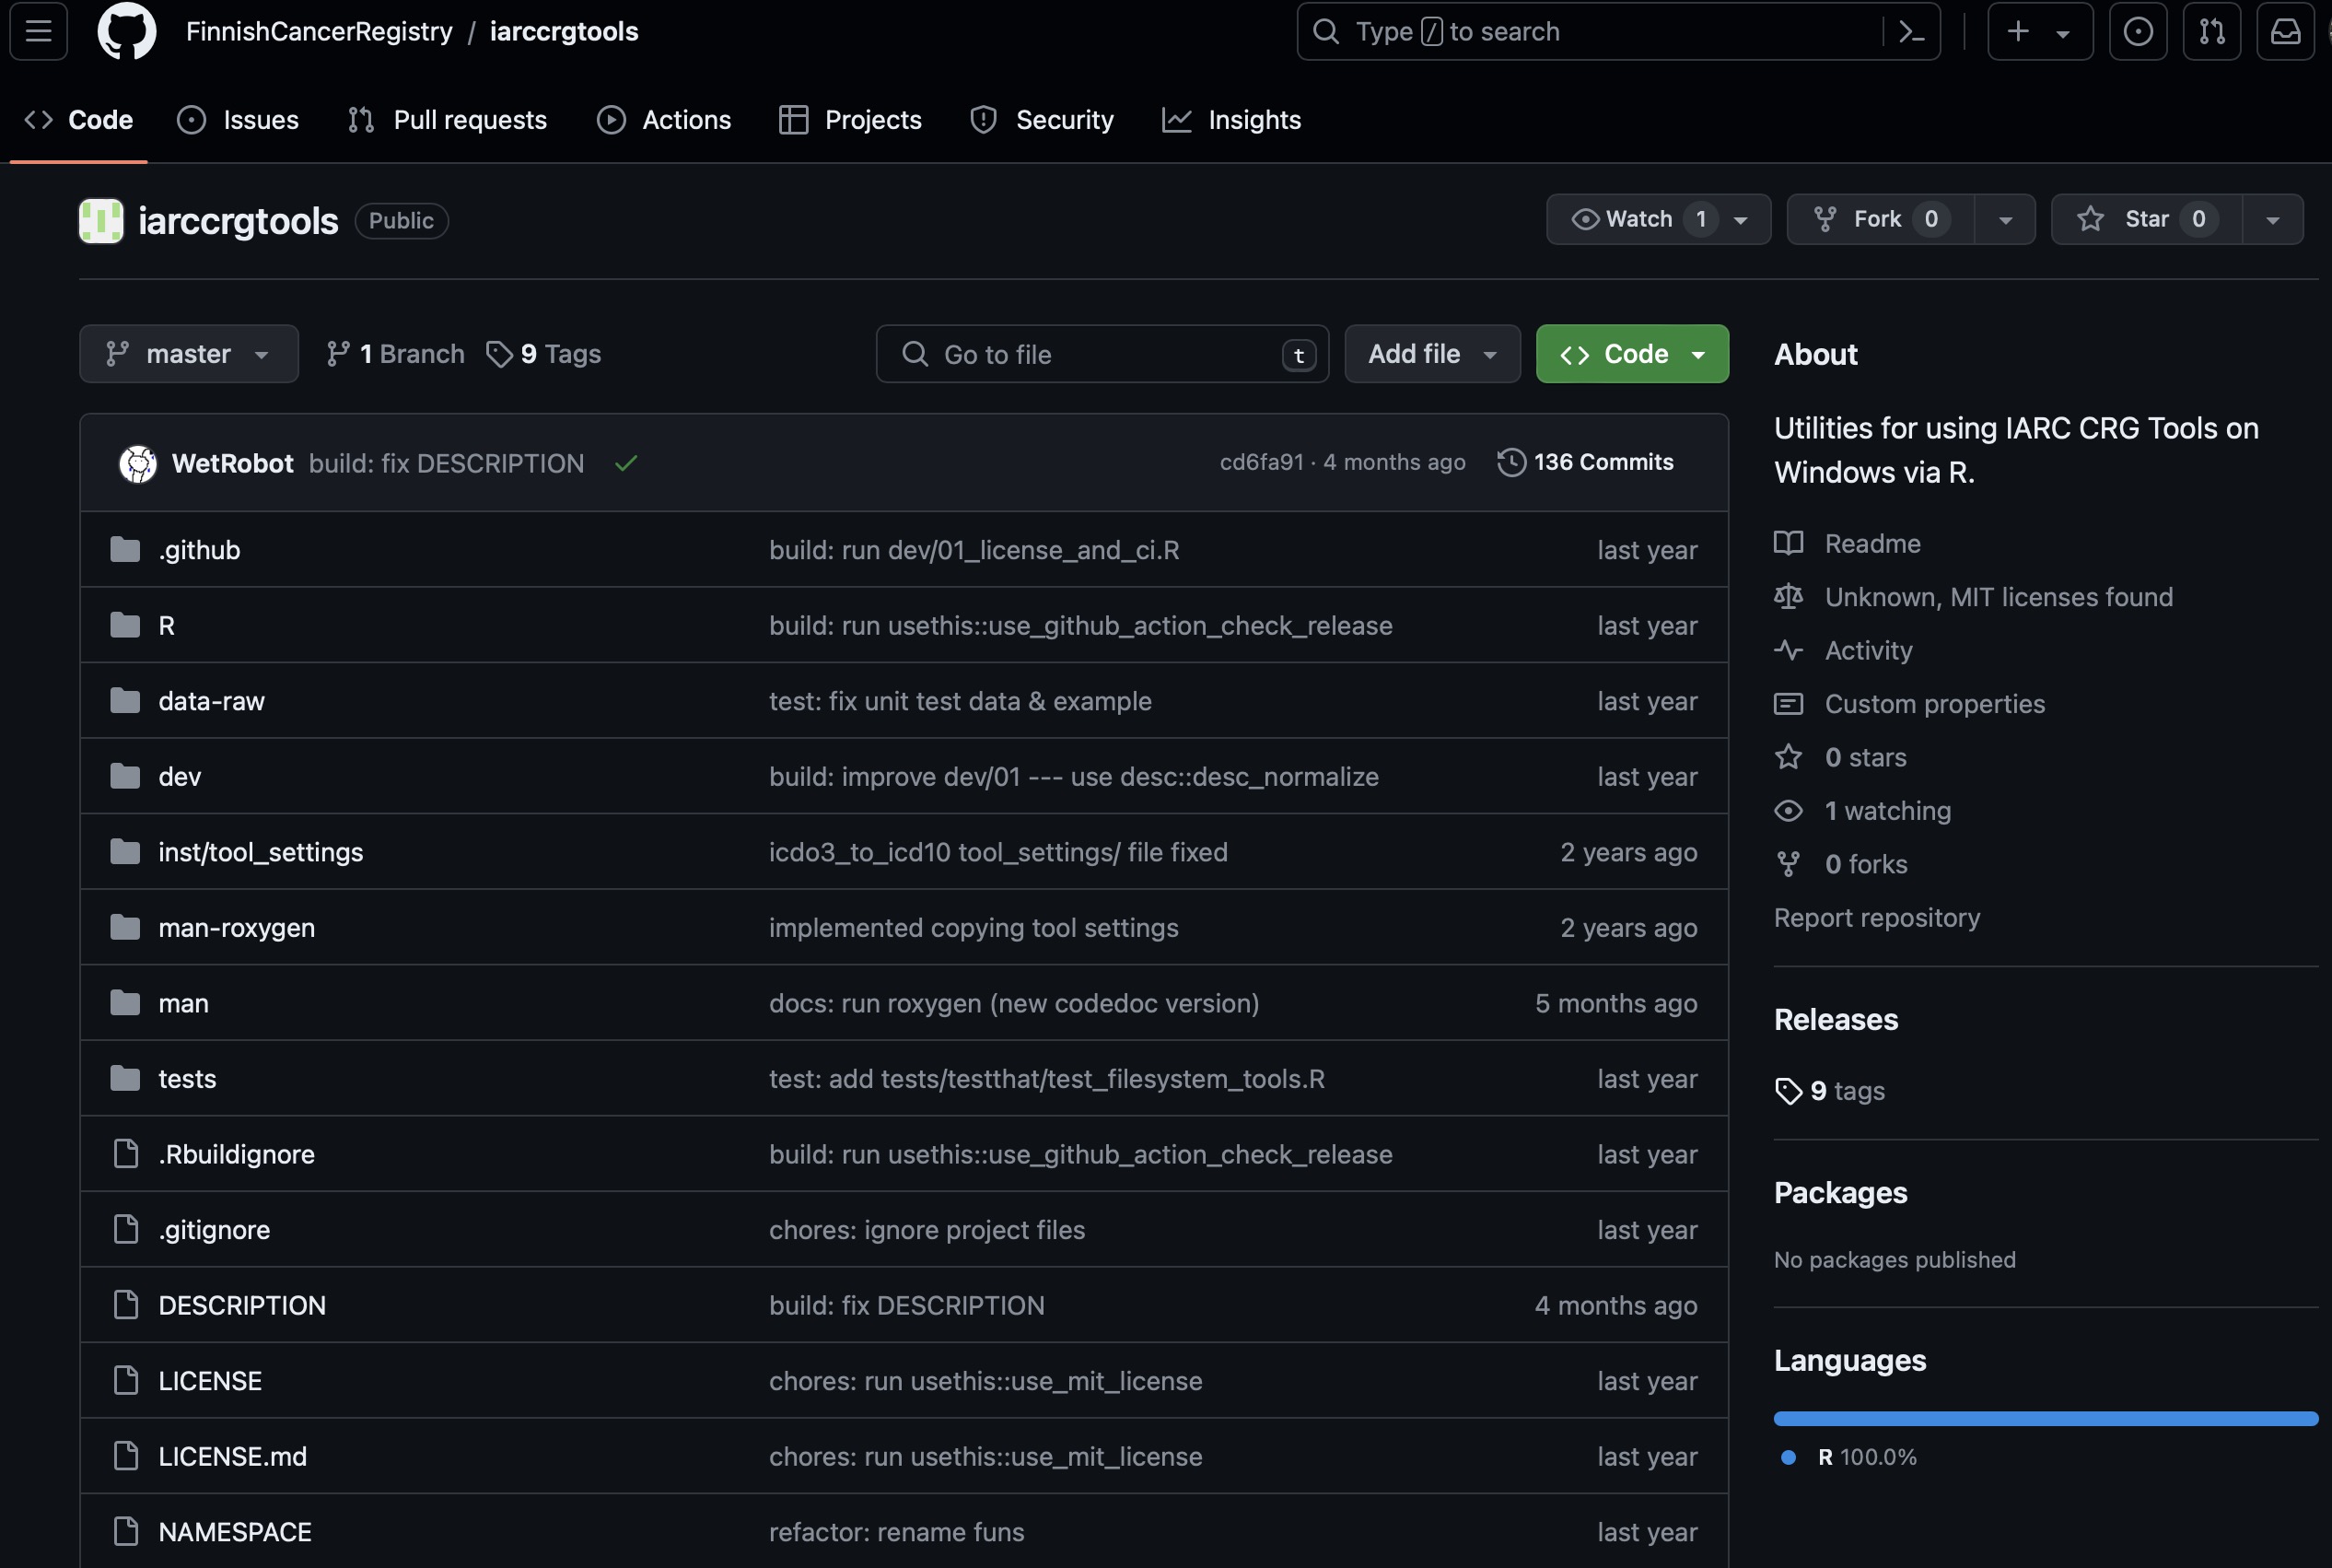
Task: Open the Releases heading link
Action: pyautogui.click(x=1836, y=1020)
